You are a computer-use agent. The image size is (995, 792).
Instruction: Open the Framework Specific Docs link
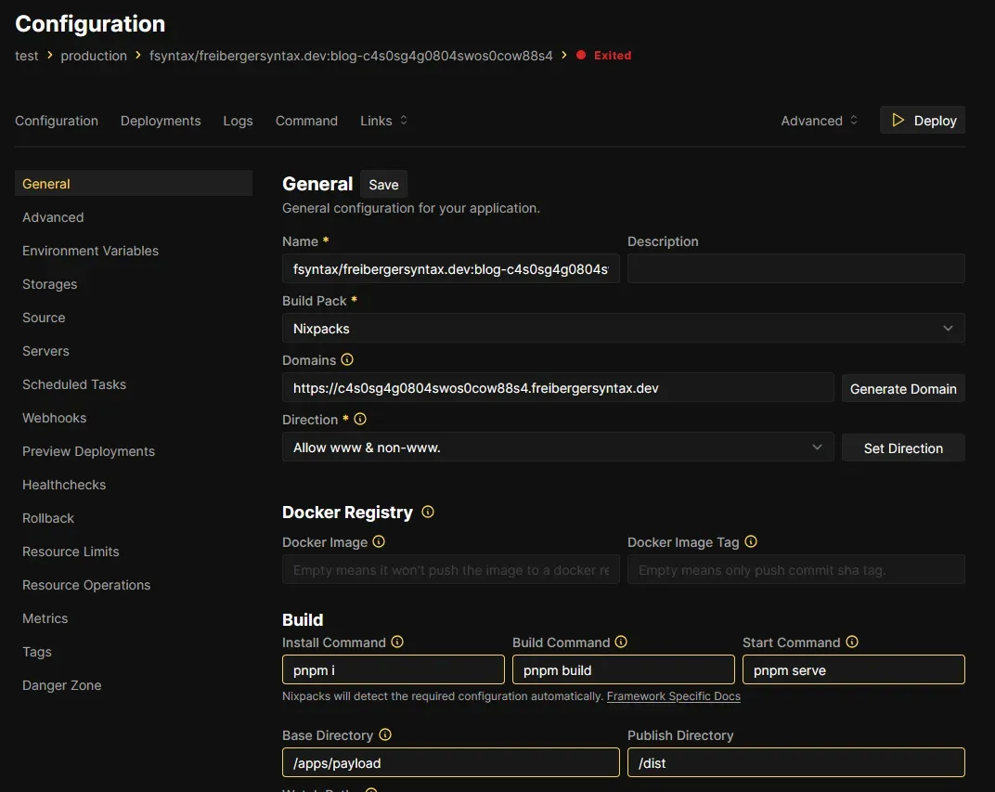tap(673, 695)
